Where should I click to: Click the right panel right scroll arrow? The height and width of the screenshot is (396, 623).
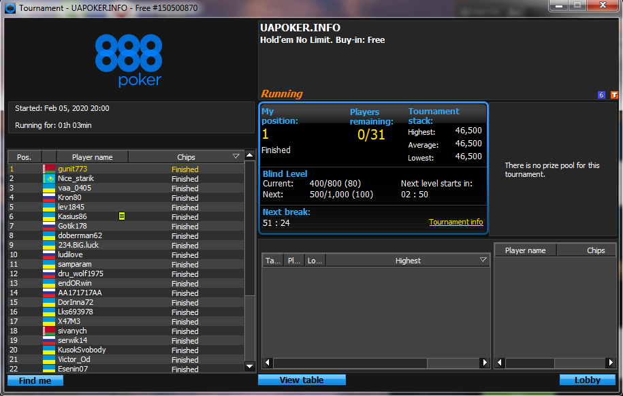(611, 362)
